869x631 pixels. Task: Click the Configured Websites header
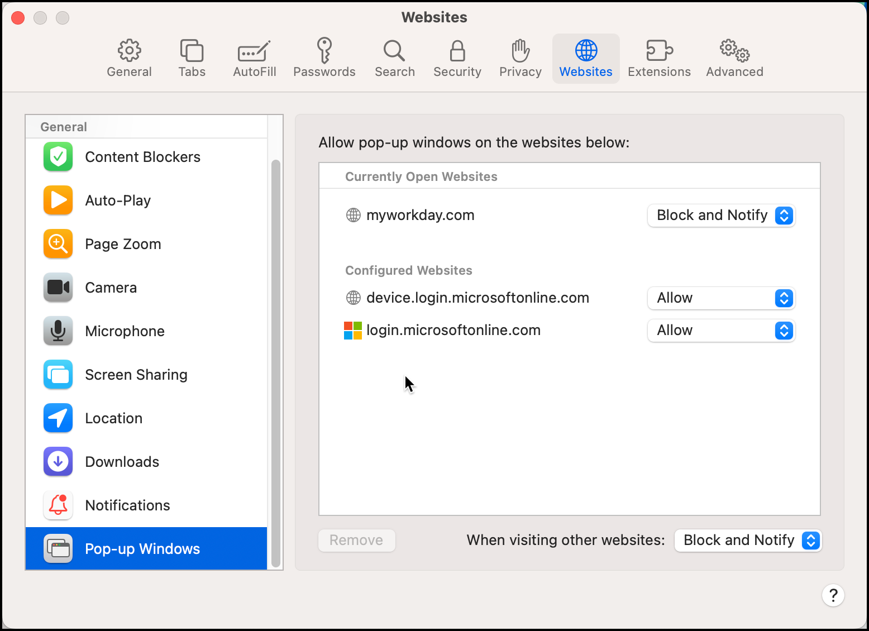[x=409, y=271]
